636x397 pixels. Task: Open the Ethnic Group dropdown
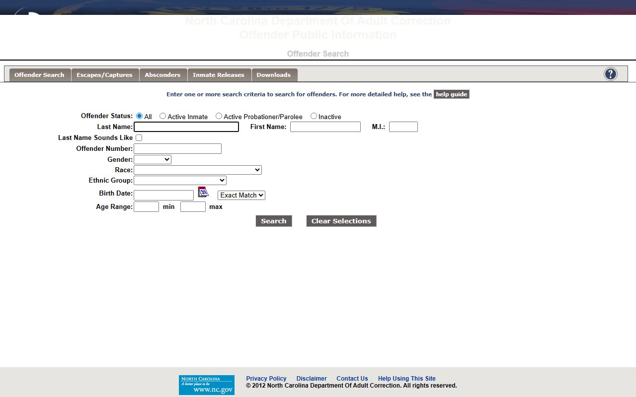(180, 181)
